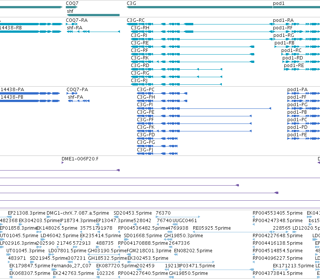Viewport: 320px width, 279px height.
Task: Choose the C3G-RE transcript
Action: click(193, 47)
